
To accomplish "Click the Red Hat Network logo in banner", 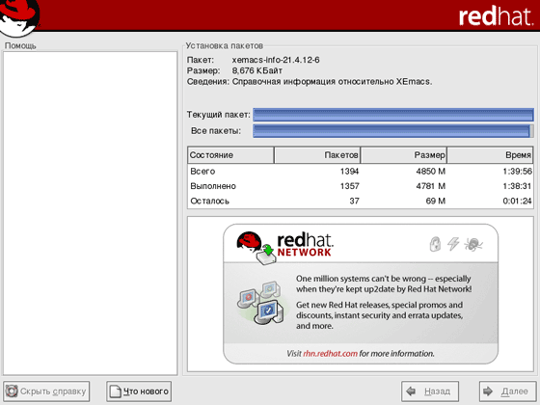I will click(x=284, y=247).
